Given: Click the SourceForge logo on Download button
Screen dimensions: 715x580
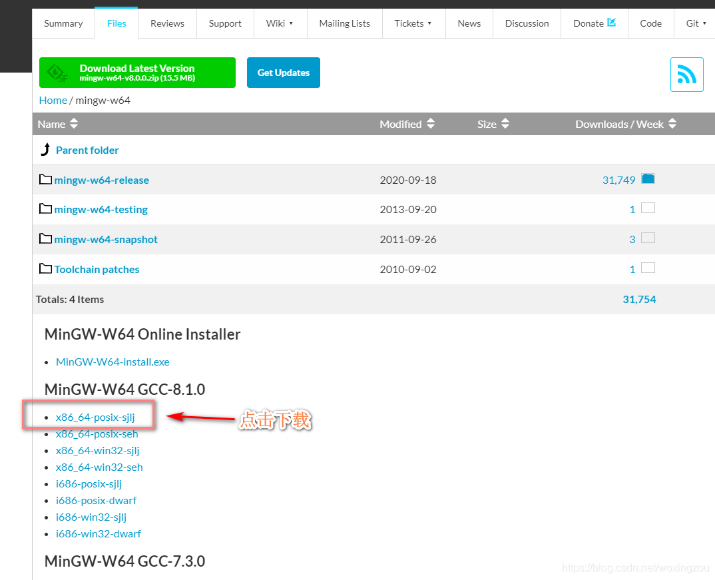Looking at the screenshot, I should pos(57,73).
